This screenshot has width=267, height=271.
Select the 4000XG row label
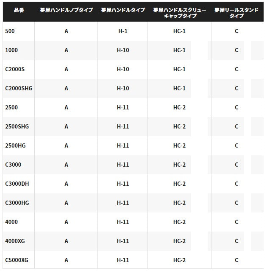(15, 241)
